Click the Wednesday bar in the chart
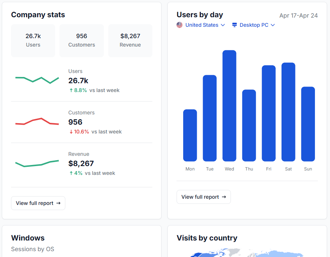 pyautogui.click(x=229, y=106)
